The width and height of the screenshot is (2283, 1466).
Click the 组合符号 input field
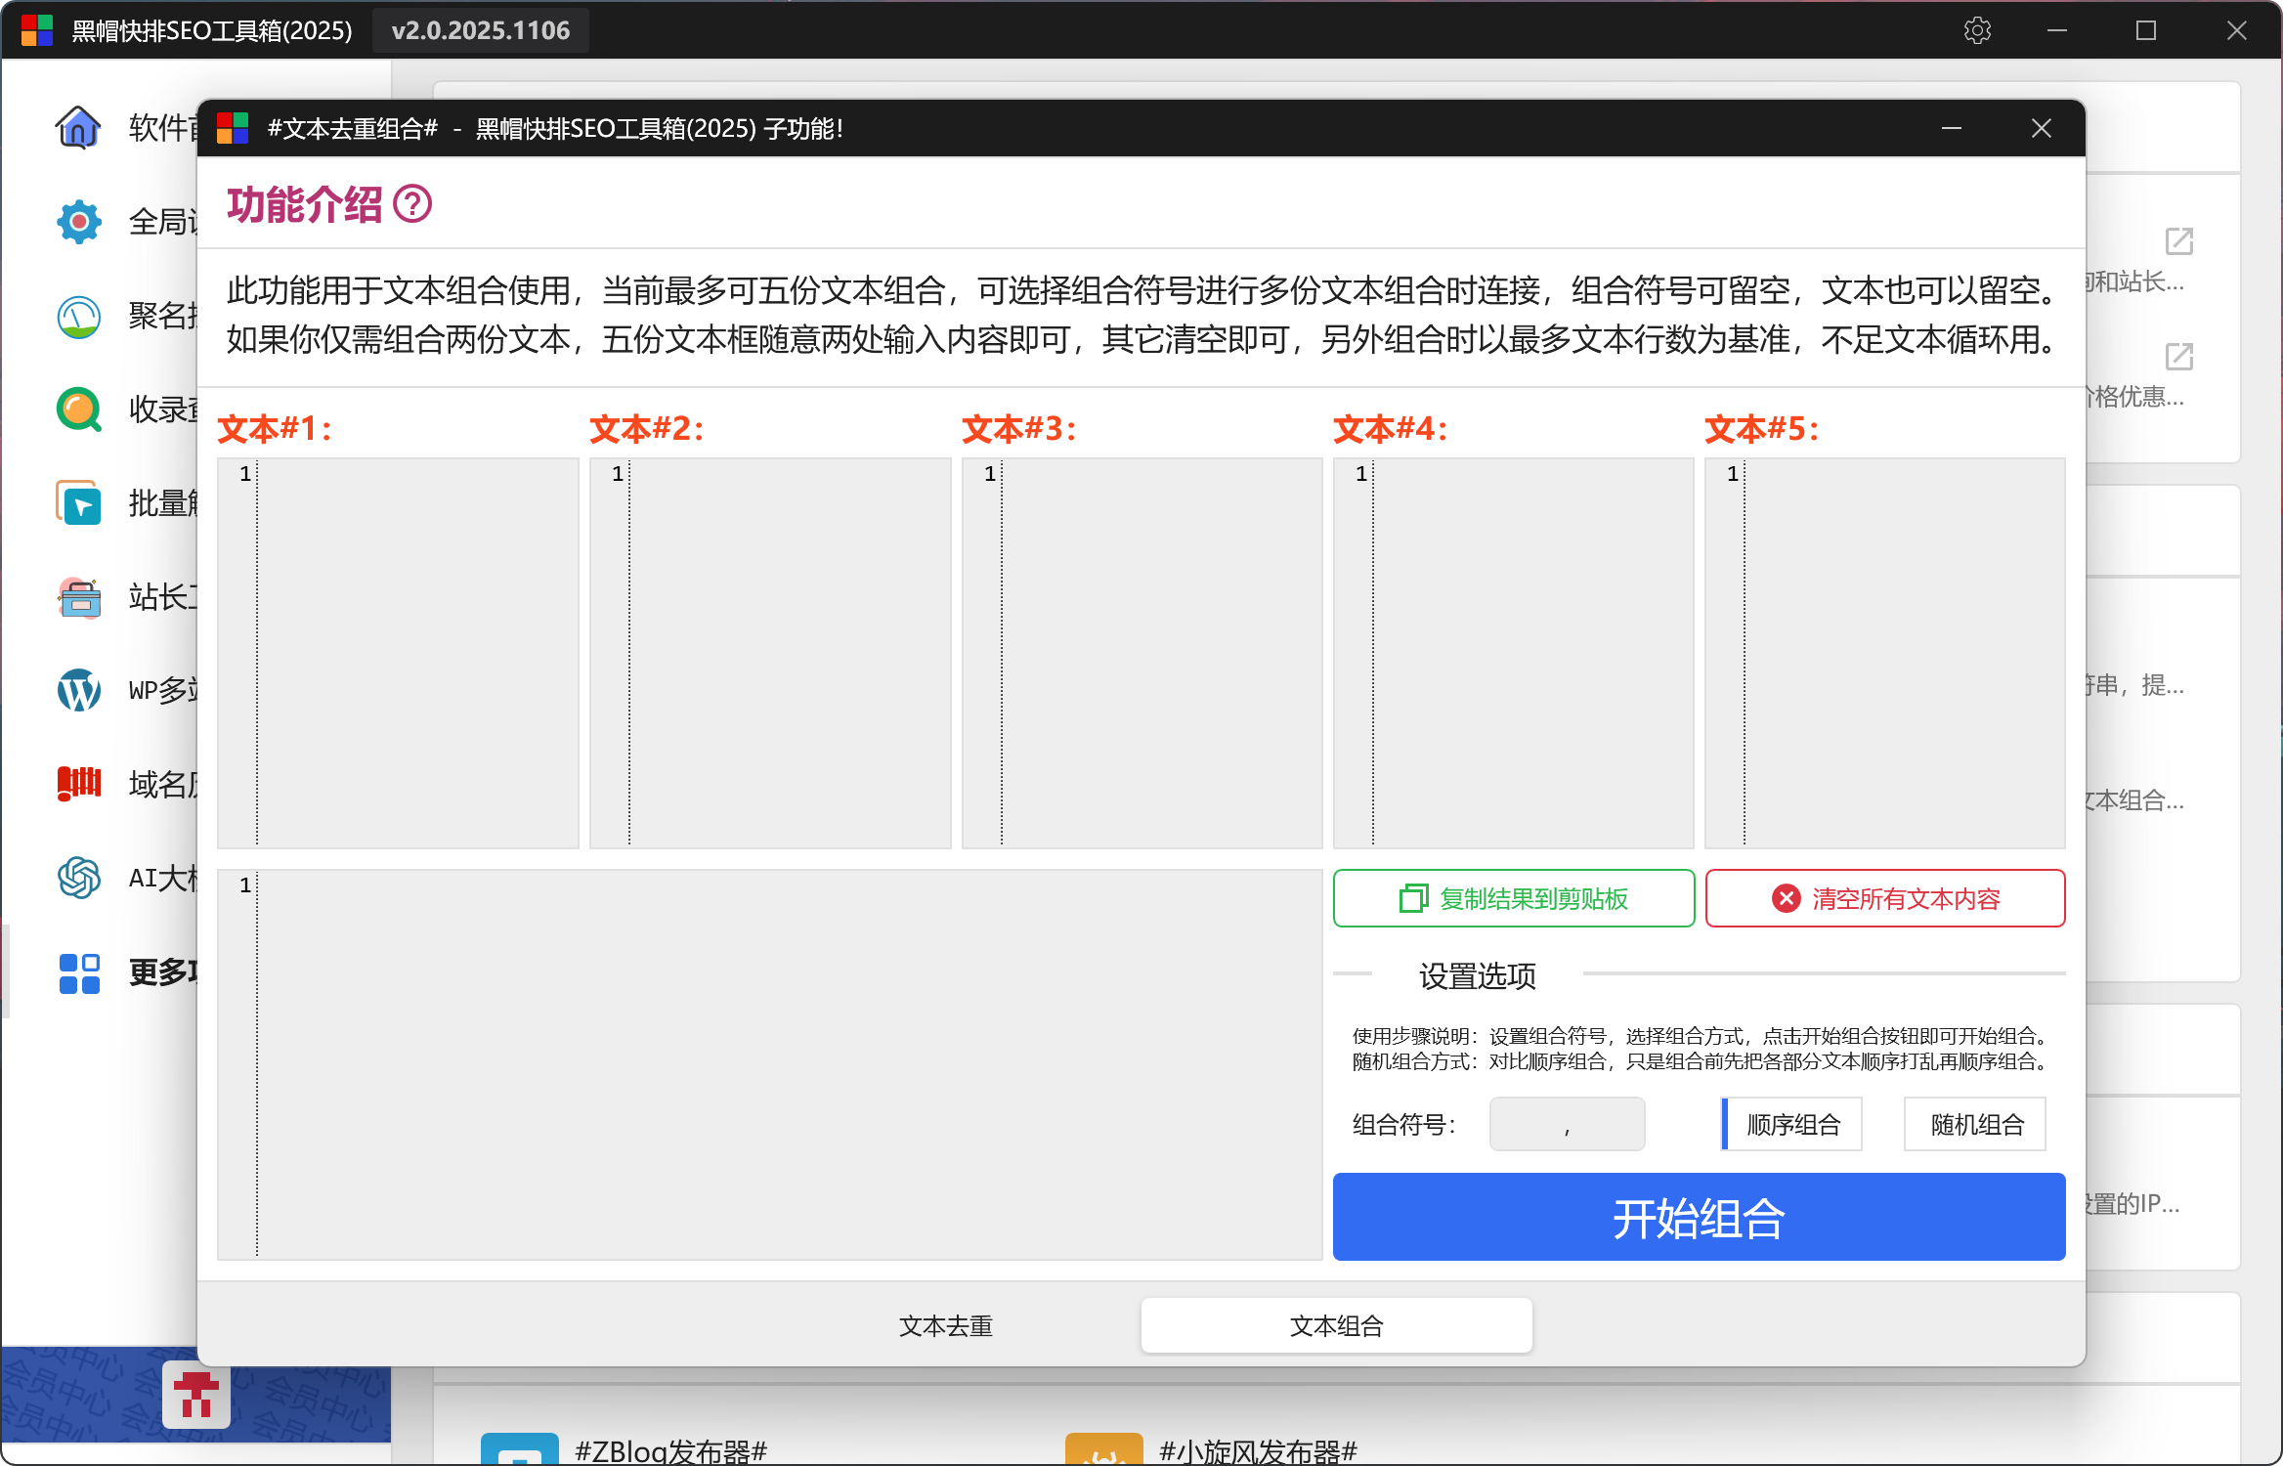[1567, 1124]
